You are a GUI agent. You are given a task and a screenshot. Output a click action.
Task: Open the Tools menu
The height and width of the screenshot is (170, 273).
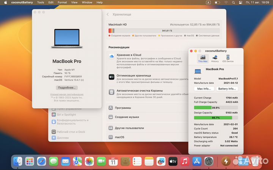(41, 2)
